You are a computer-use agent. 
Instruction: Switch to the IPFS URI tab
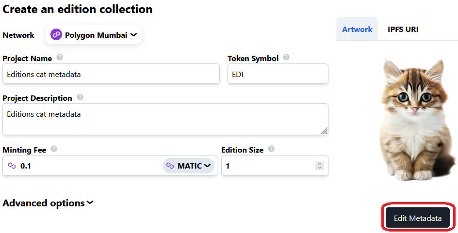tap(403, 29)
